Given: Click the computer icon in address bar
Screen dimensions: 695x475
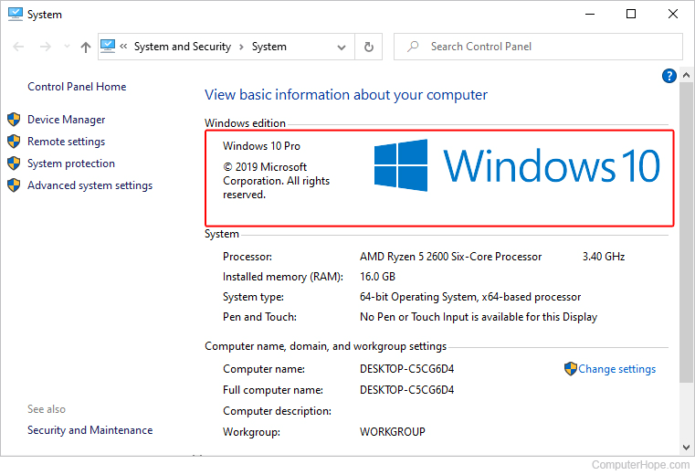Looking at the screenshot, I should (108, 46).
